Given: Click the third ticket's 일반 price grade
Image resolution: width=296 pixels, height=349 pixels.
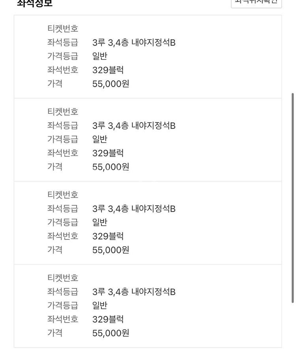Looking at the screenshot, I should coord(99,223).
